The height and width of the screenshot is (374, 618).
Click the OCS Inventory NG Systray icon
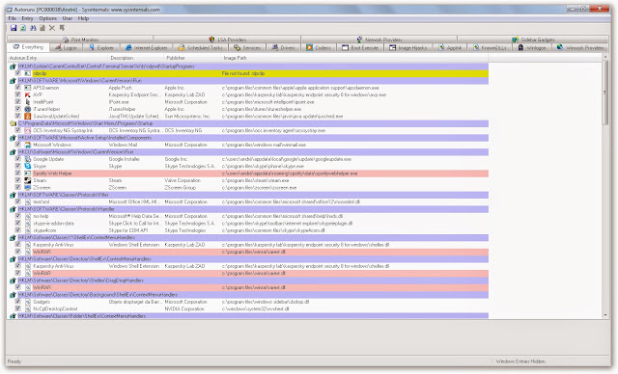(28, 130)
